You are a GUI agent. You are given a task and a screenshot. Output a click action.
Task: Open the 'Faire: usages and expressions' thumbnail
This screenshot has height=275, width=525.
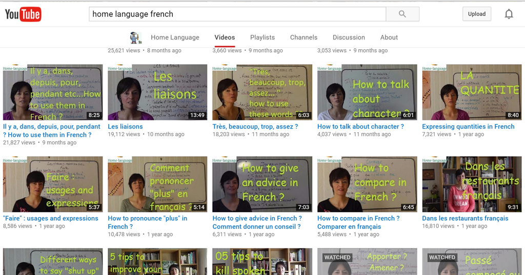click(x=53, y=184)
